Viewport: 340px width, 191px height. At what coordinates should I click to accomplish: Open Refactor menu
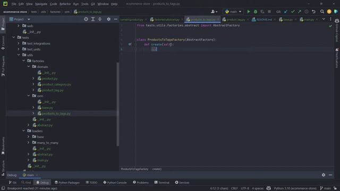(x=65, y=4)
